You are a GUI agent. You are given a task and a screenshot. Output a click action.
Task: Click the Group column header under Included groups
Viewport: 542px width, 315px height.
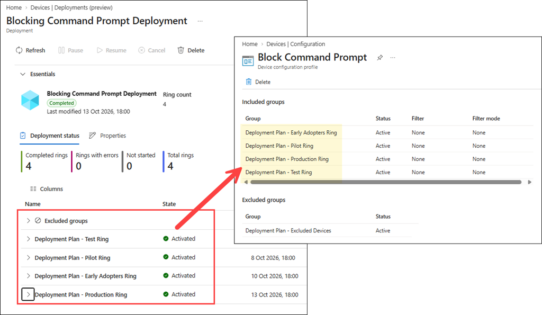click(253, 119)
